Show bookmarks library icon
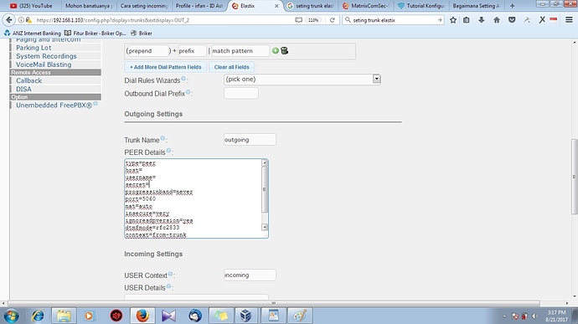The height and width of the screenshot is (324, 578). (x=467, y=20)
